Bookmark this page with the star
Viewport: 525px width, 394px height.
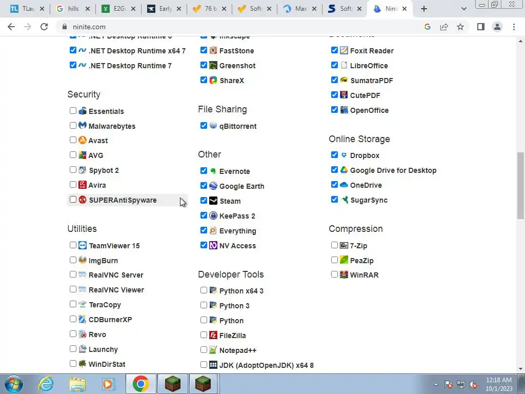pos(460,27)
